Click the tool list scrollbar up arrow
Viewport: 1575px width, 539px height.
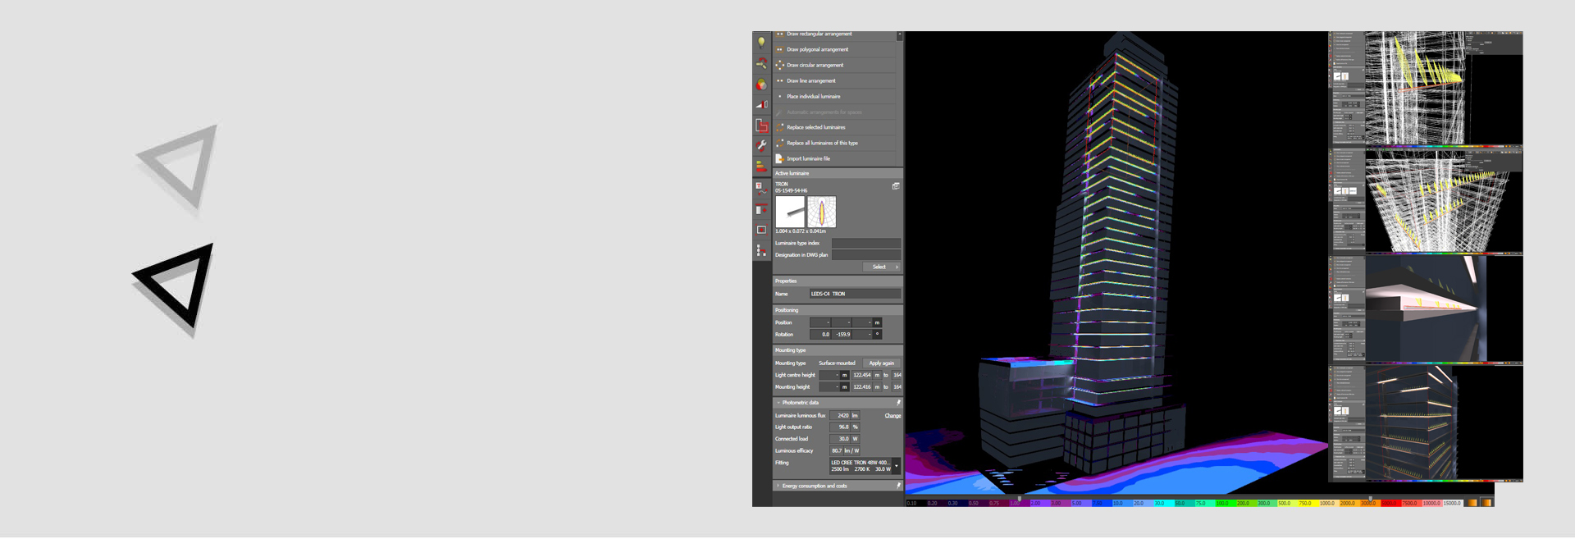click(x=900, y=36)
